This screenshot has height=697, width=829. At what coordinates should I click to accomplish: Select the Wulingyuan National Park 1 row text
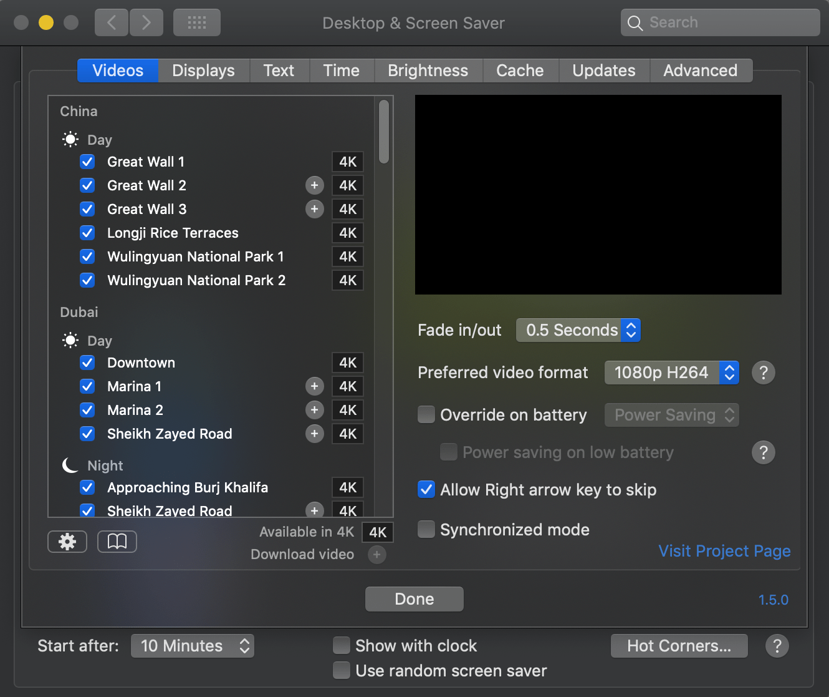196,256
